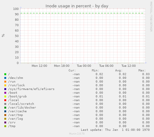Select the /local legend label

click(14, 100)
